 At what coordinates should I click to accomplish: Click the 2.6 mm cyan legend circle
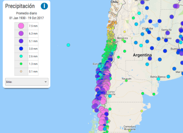(21, 56)
